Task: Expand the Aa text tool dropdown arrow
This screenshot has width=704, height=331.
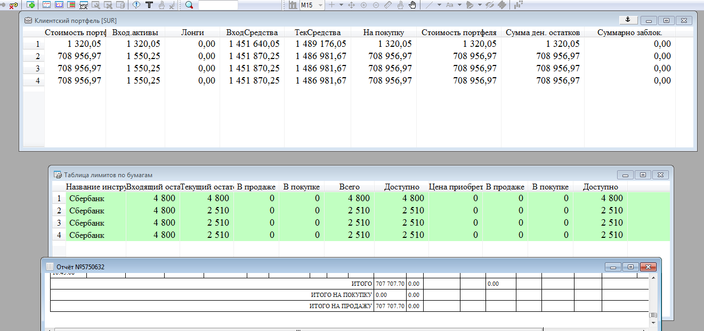Action: point(459,5)
